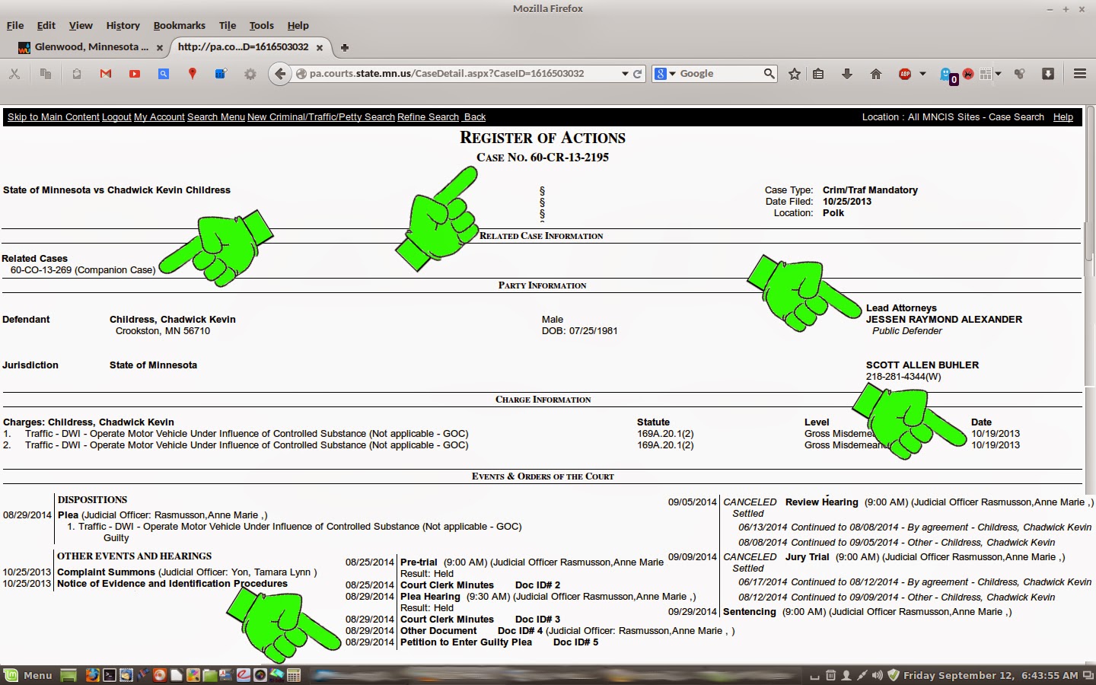Click the Back link in page header
Image resolution: width=1096 pixels, height=685 pixels.
pos(475,117)
